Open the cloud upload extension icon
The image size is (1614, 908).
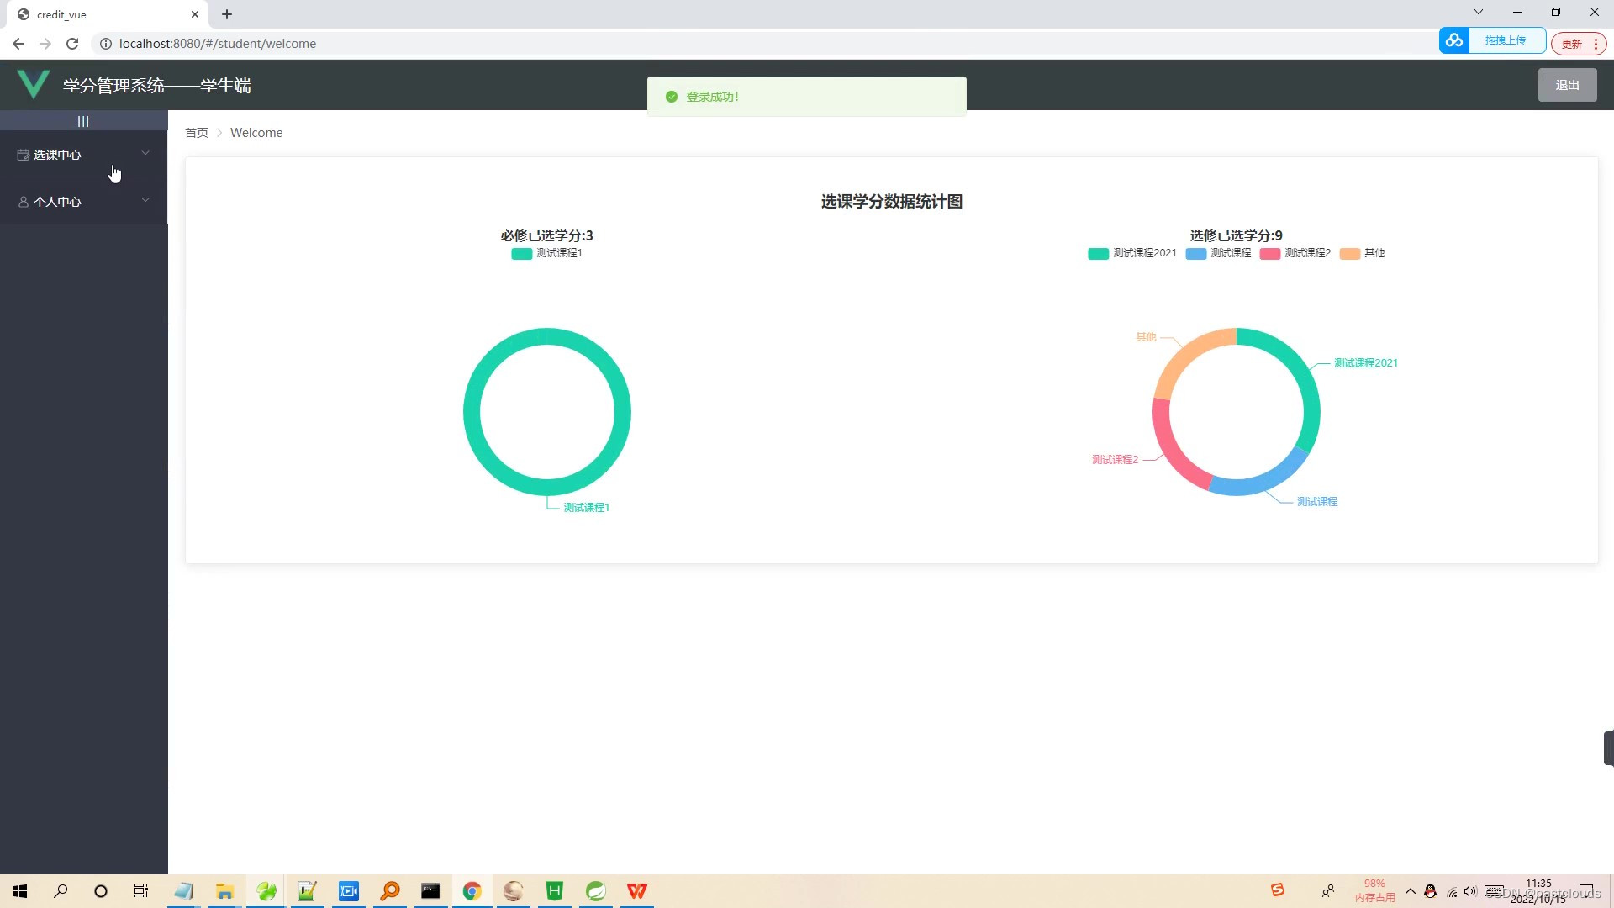click(1455, 40)
